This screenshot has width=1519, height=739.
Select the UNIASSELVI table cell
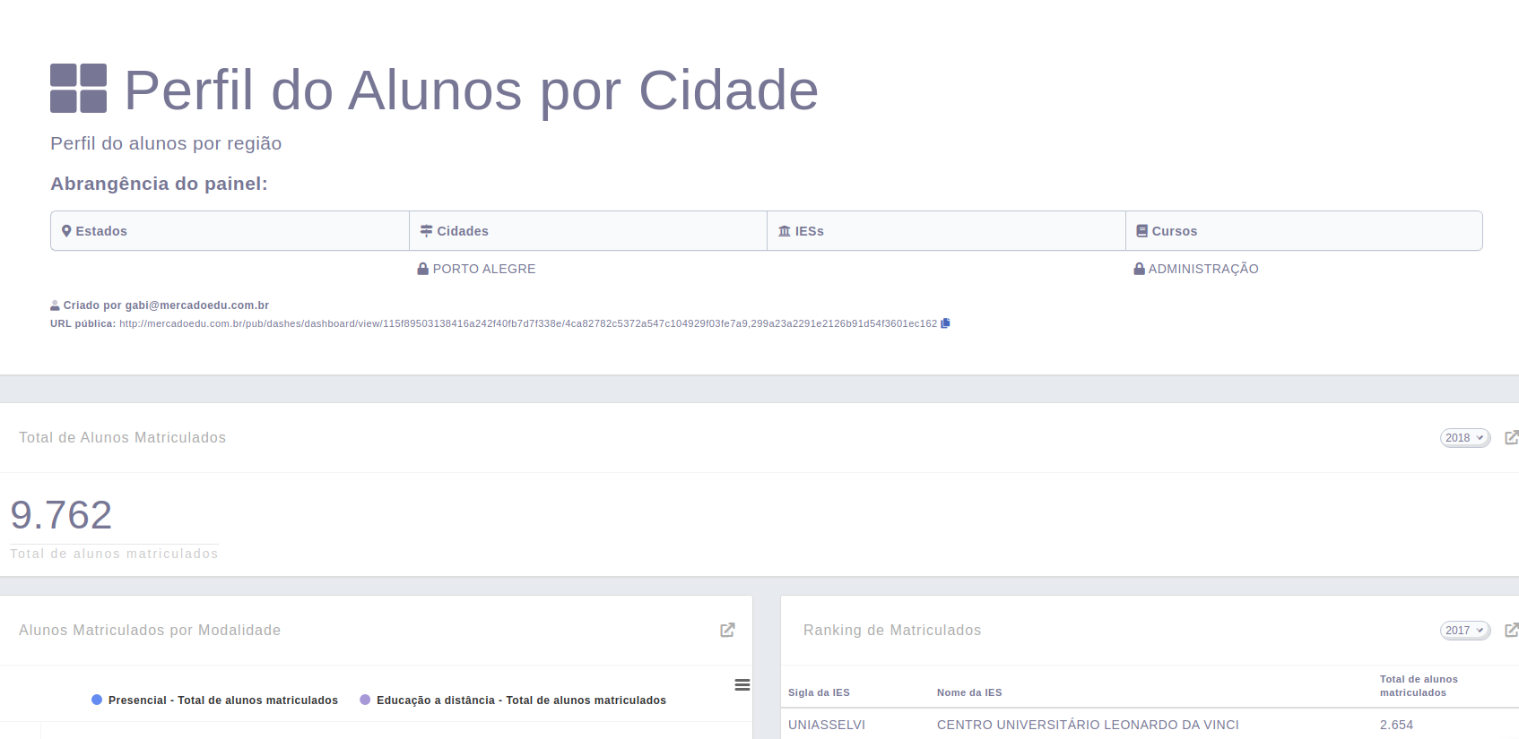pyautogui.click(x=827, y=725)
